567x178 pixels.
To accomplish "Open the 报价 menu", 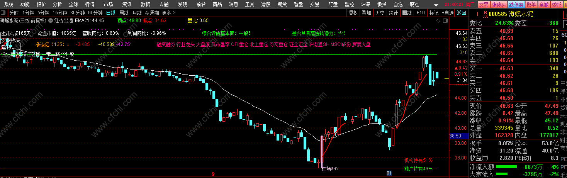I will coord(41,5).
